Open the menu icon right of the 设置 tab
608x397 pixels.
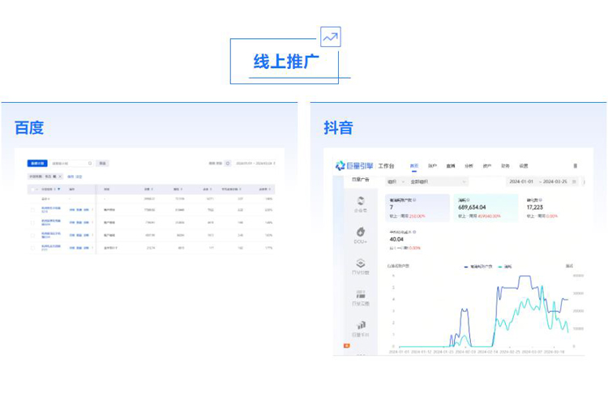click(576, 166)
